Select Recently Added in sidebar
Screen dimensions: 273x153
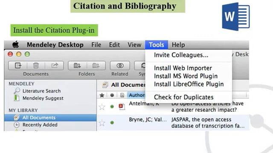tap(40, 125)
